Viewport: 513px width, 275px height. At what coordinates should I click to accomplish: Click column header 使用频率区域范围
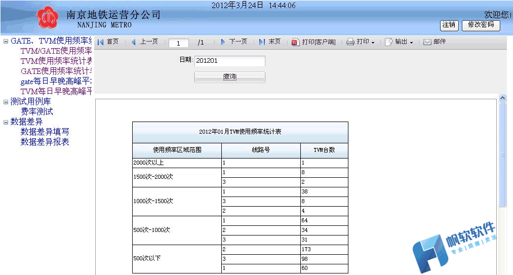177,150
